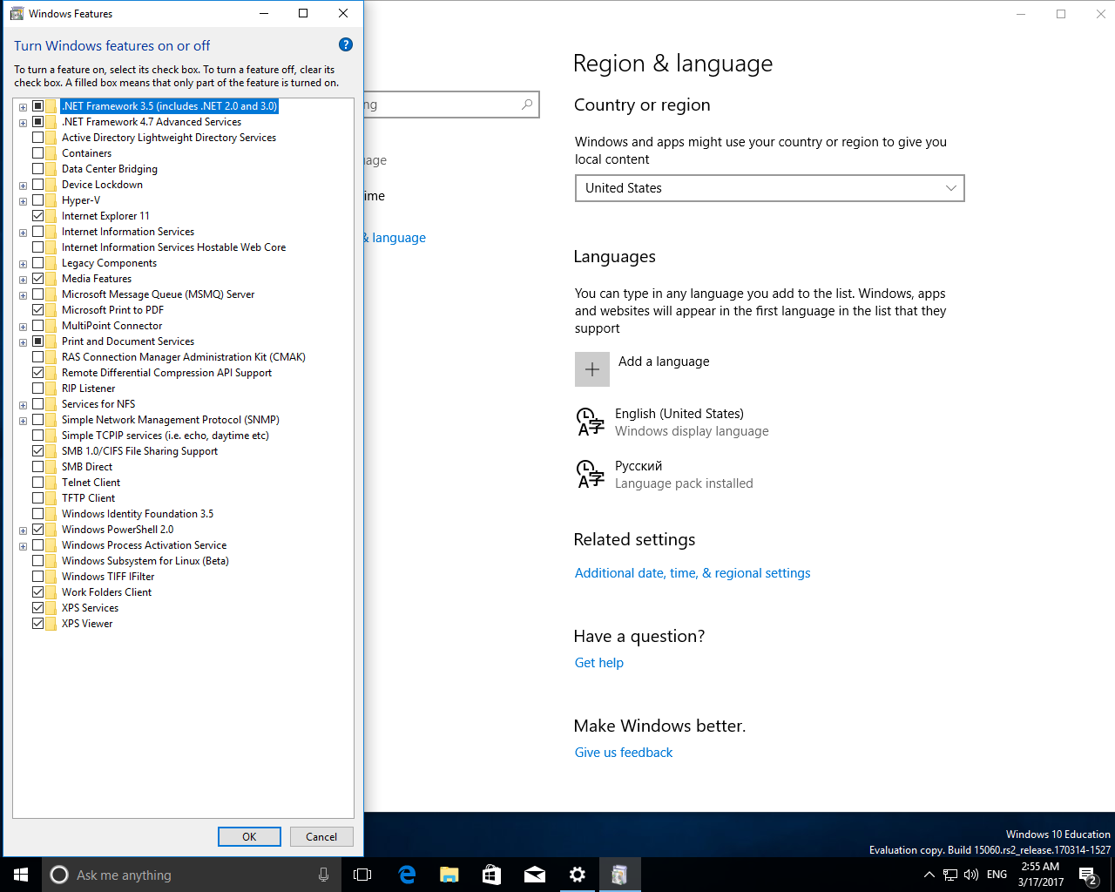The height and width of the screenshot is (892, 1115).
Task: Select the Windows Features taskbar icon
Action: (619, 875)
